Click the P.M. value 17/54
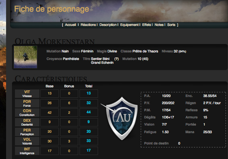The width and height of the screenshot is (228, 159). pyautogui.click(x=166, y=110)
